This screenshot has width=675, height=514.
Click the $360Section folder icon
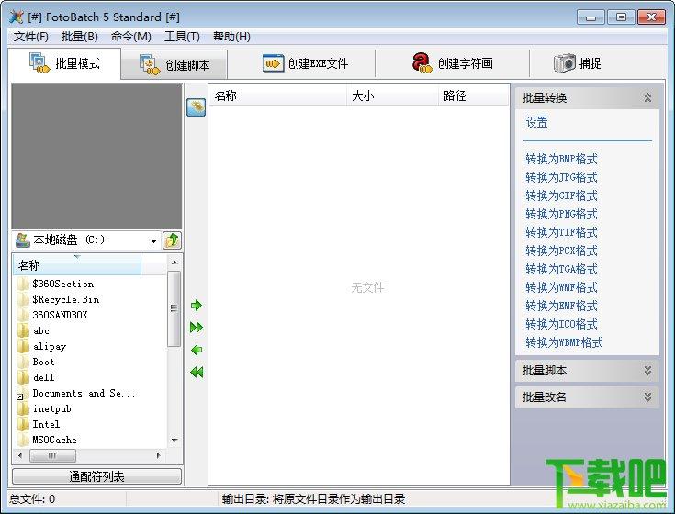point(23,284)
